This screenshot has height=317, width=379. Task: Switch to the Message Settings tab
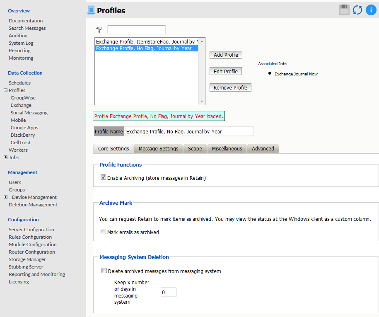pyautogui.click(x=158, y=148)
